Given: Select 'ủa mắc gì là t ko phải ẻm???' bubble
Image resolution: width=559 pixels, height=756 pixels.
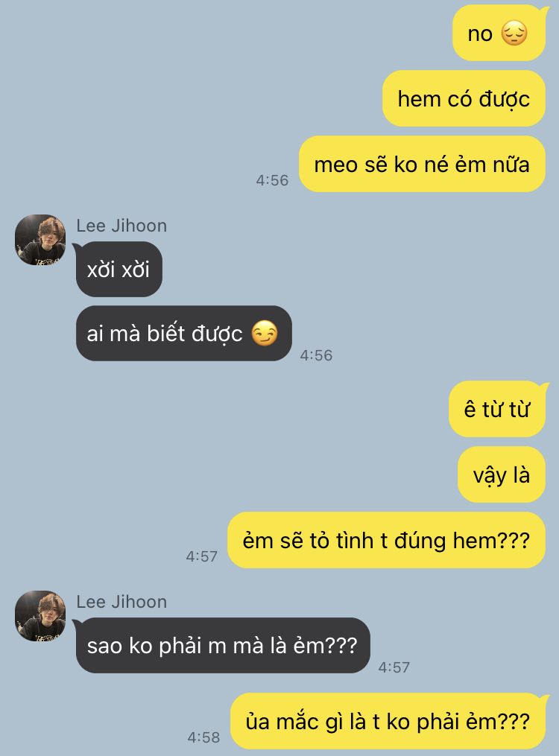Looking at the screenshot, I should pyautogui.click(x=388, y=721).
